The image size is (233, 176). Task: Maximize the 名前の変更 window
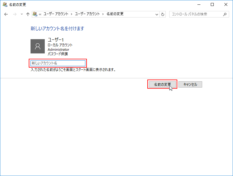tap(212, 4)
